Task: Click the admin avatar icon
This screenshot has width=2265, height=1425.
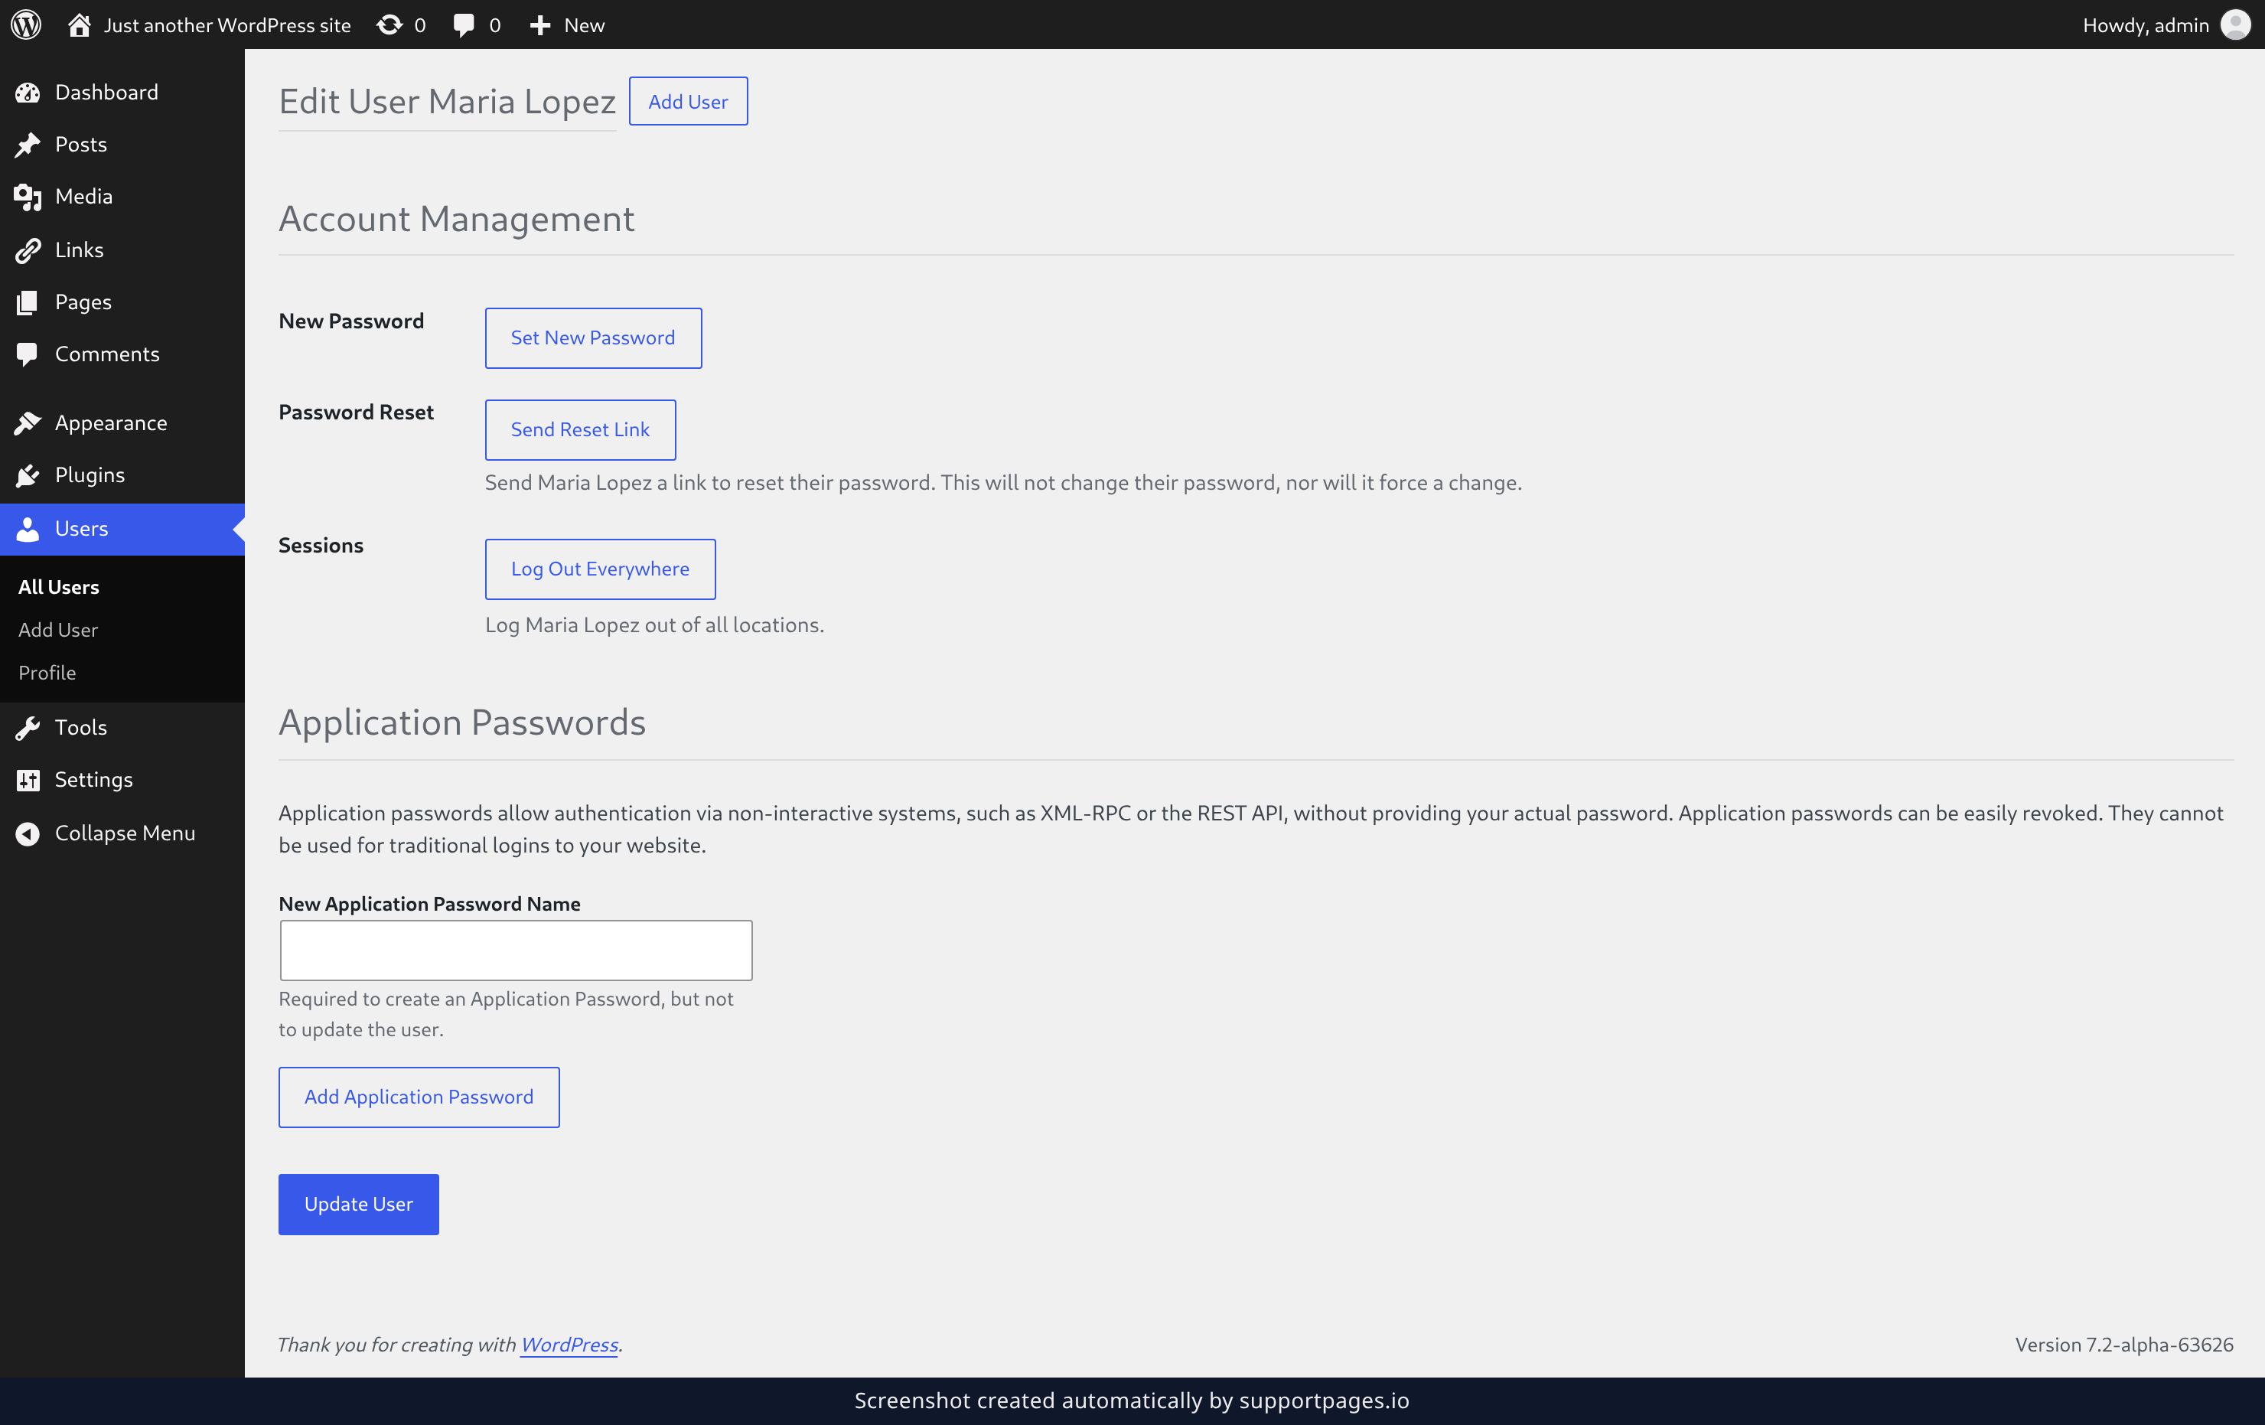Action: click(2235, 24)
